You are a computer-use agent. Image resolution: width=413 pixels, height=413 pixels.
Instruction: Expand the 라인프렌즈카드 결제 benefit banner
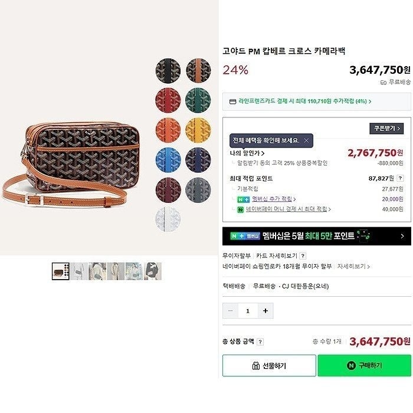pyautogui.click(x=317, y=101)
